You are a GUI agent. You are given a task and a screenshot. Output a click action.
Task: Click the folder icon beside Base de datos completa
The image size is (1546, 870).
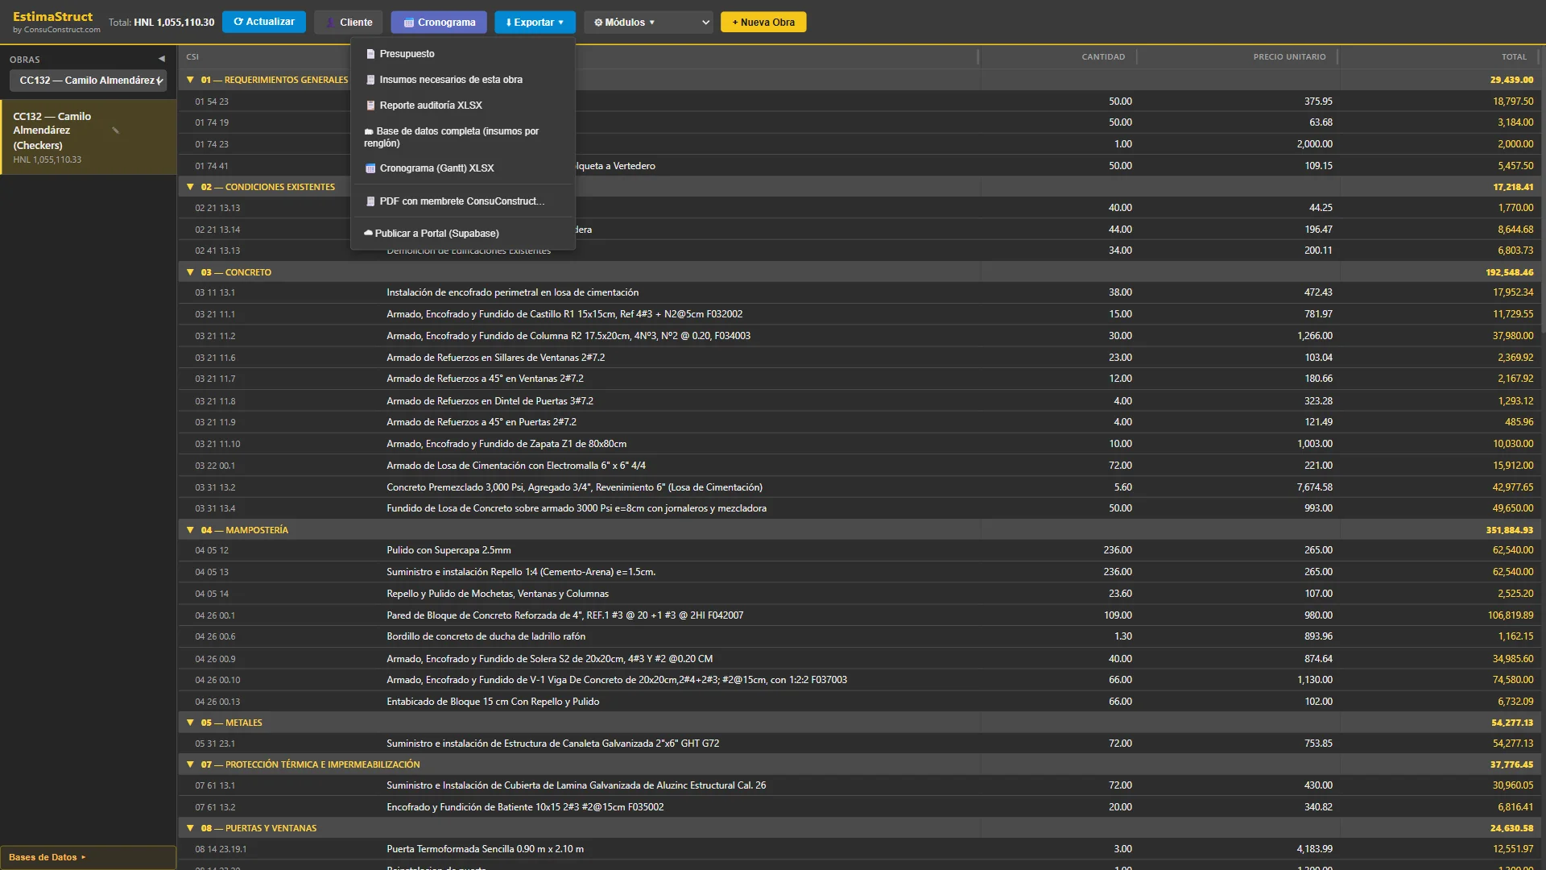click(x=369, y=131)
